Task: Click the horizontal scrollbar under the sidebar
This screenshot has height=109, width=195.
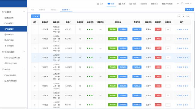Action: tap(13, 108)
